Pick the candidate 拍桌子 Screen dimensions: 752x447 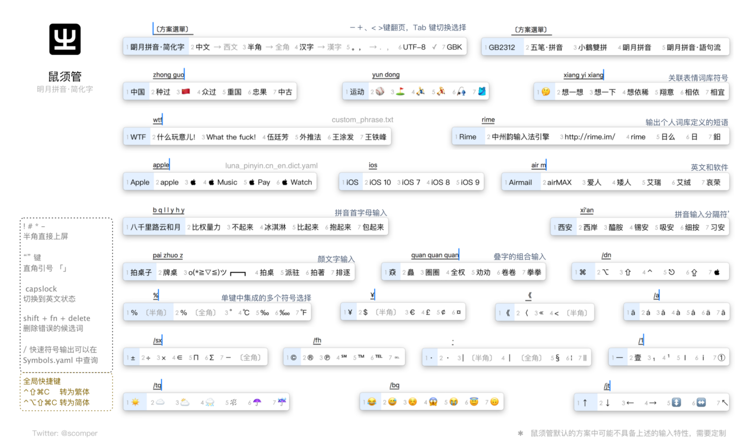(141, 272)
